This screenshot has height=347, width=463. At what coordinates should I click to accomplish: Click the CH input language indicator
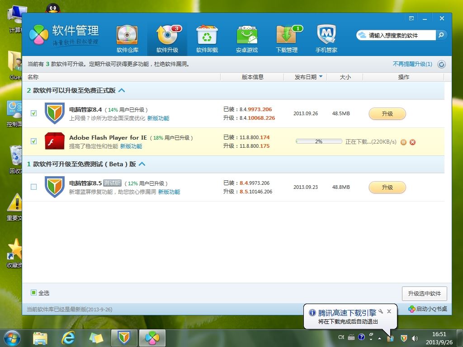341,337
